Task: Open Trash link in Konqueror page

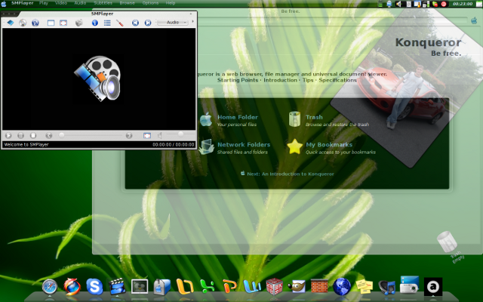Action: pyautogui.click(x=314, y=117)
